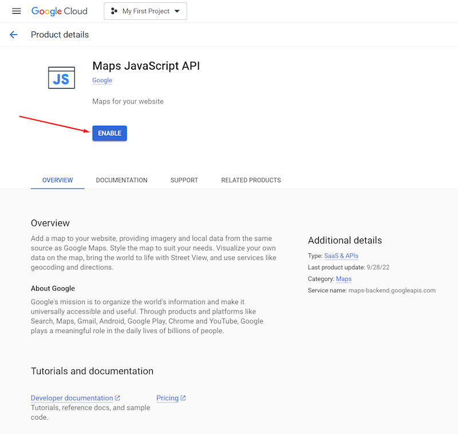The width and height of the screenshot is (458, 434).
Task: Visit the Pricing link
Action: click(167, 398)
